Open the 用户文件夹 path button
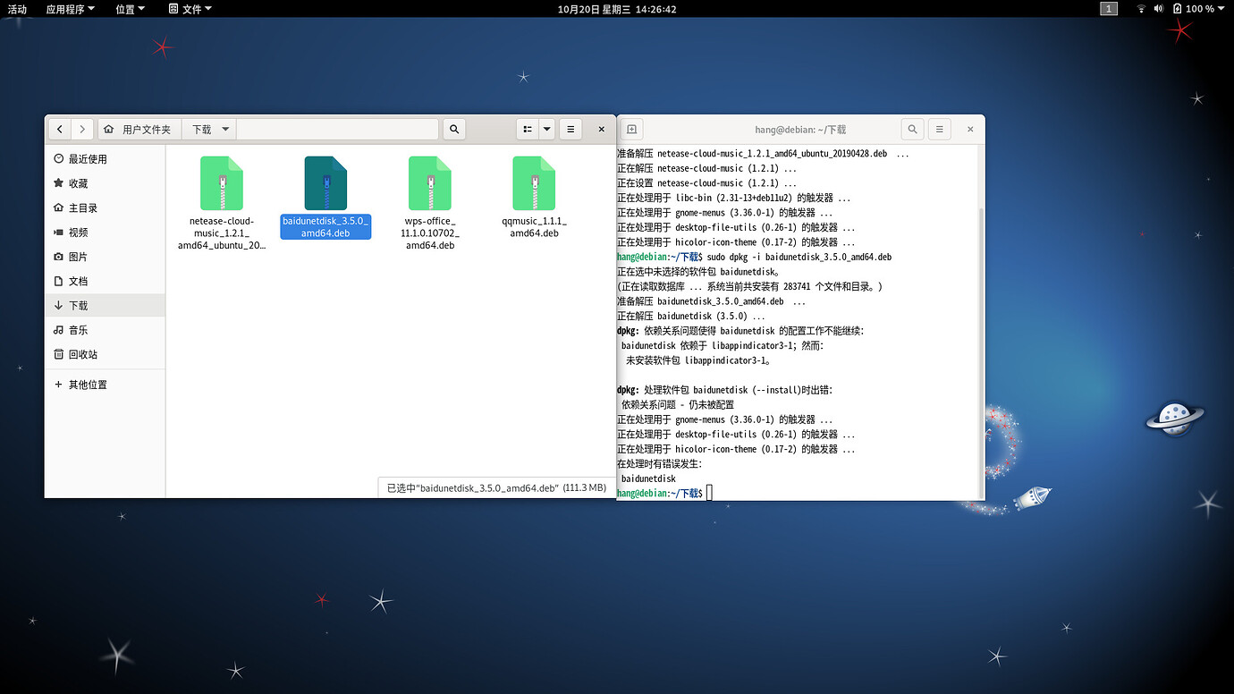Image resolution: width=1234 pixels, height=694 pixels. (139, 129)
